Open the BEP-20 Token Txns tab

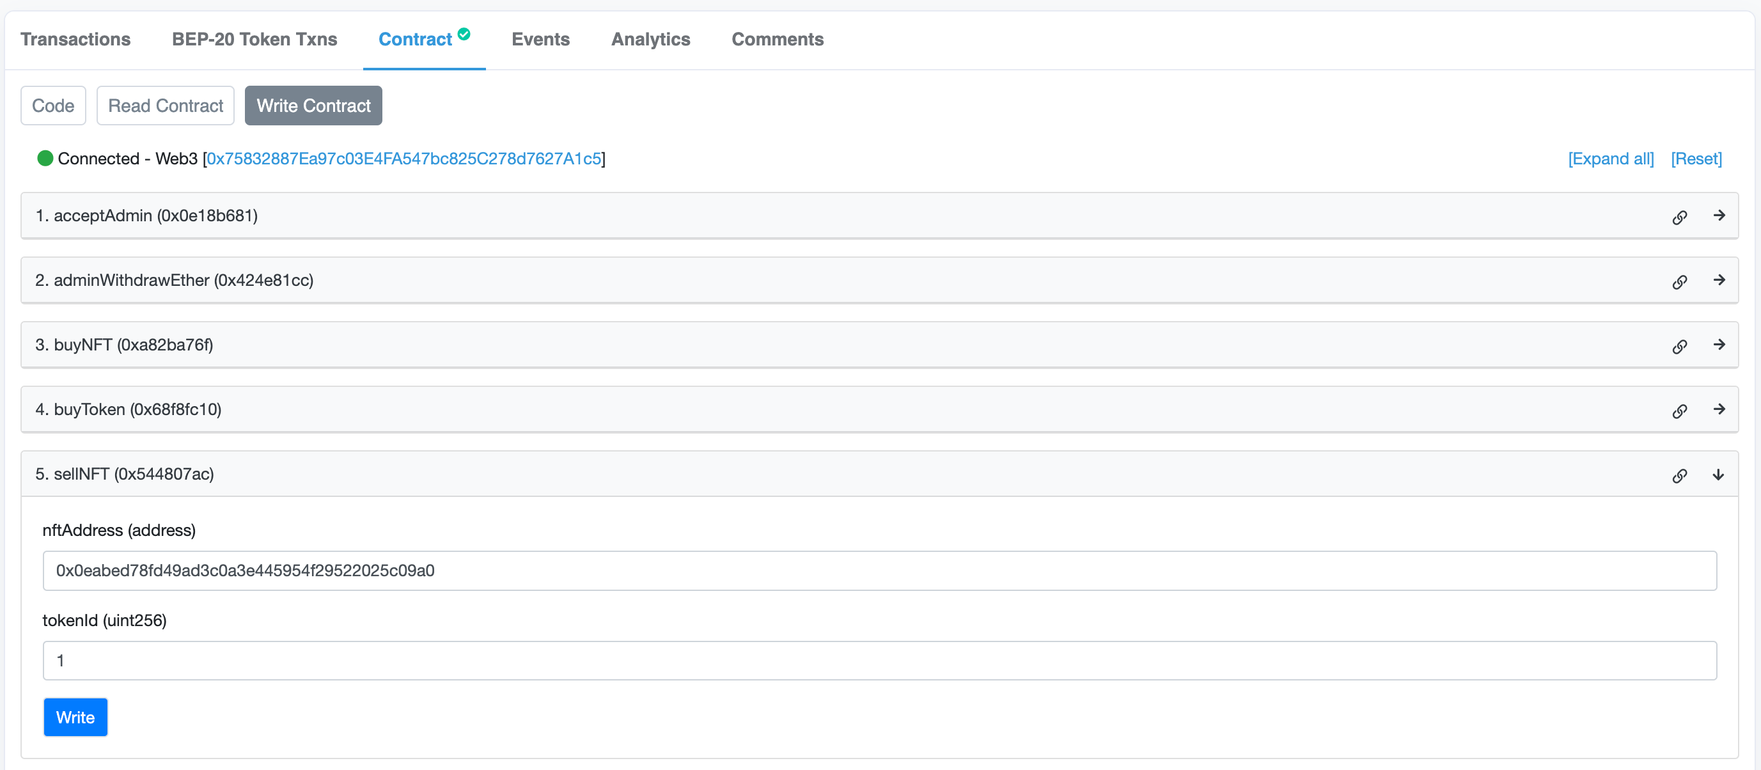click(x=254, y=39)
